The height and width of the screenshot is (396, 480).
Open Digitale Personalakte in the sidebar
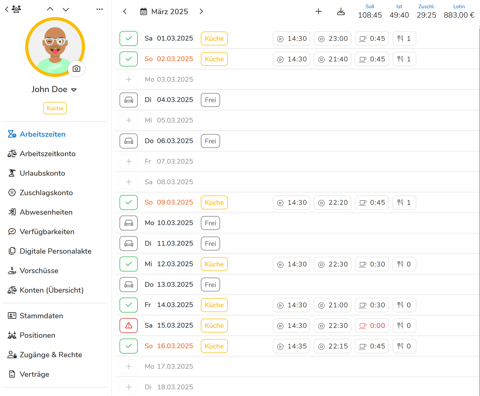[x=49, y=251]
